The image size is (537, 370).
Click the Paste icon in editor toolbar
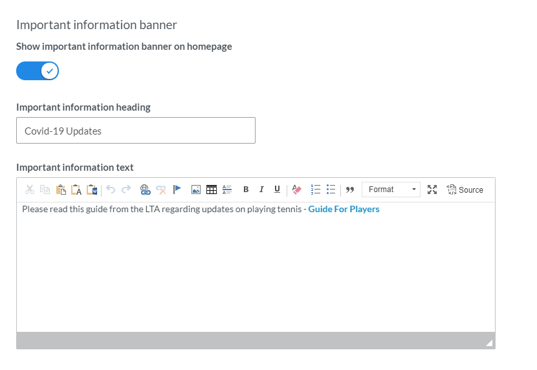point(61,190)
